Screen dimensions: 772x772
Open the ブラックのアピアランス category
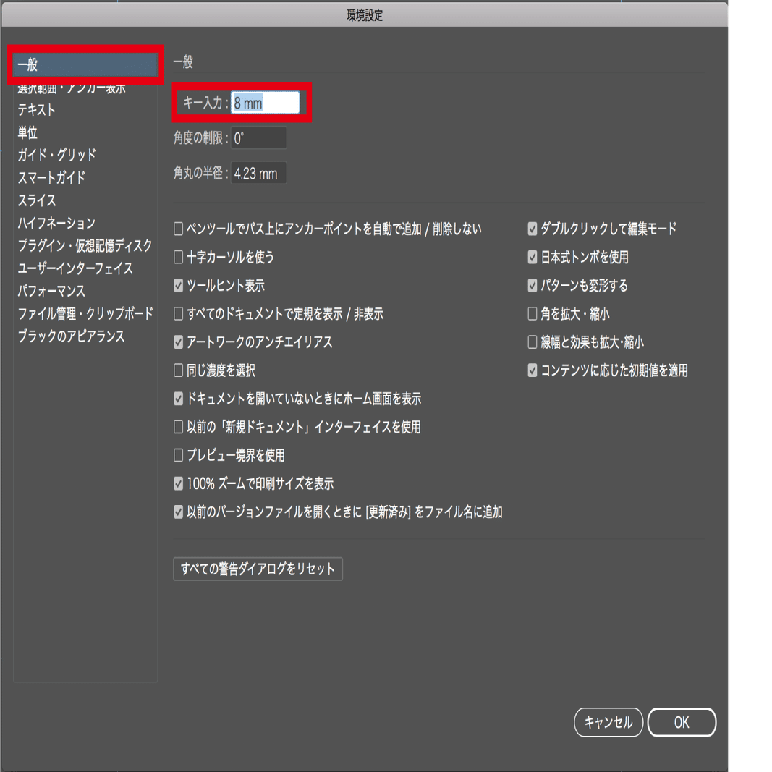pyautogui.click(x=71, y=336)
